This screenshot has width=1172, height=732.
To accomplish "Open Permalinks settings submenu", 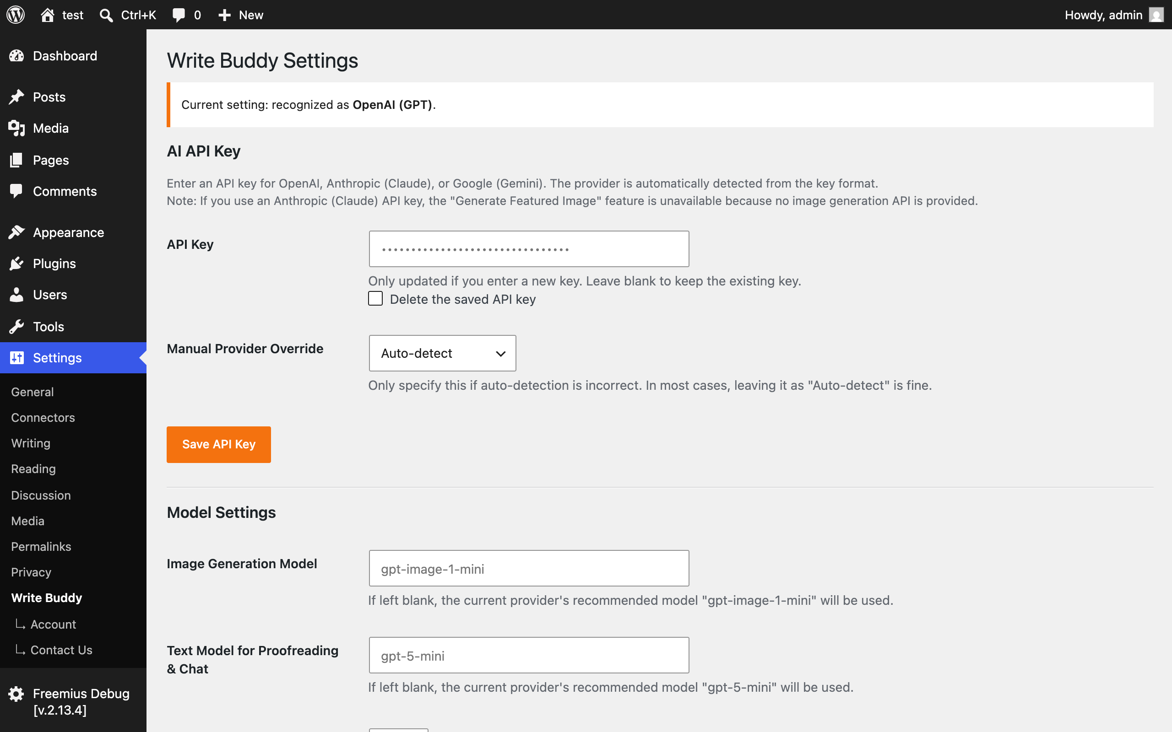I will tap(41, 547).
